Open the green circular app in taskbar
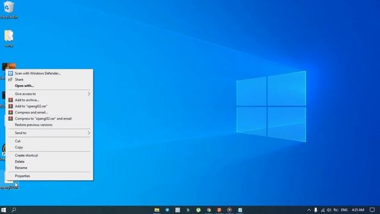This screenshot has width=380, height=214. pyautogui.click(x=198, y=210)
